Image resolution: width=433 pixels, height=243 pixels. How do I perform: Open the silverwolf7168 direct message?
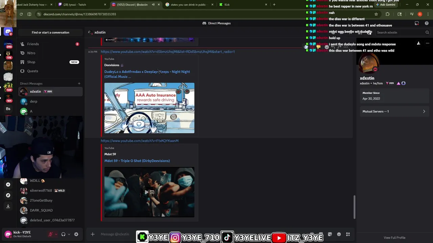(x=50, y=190)
